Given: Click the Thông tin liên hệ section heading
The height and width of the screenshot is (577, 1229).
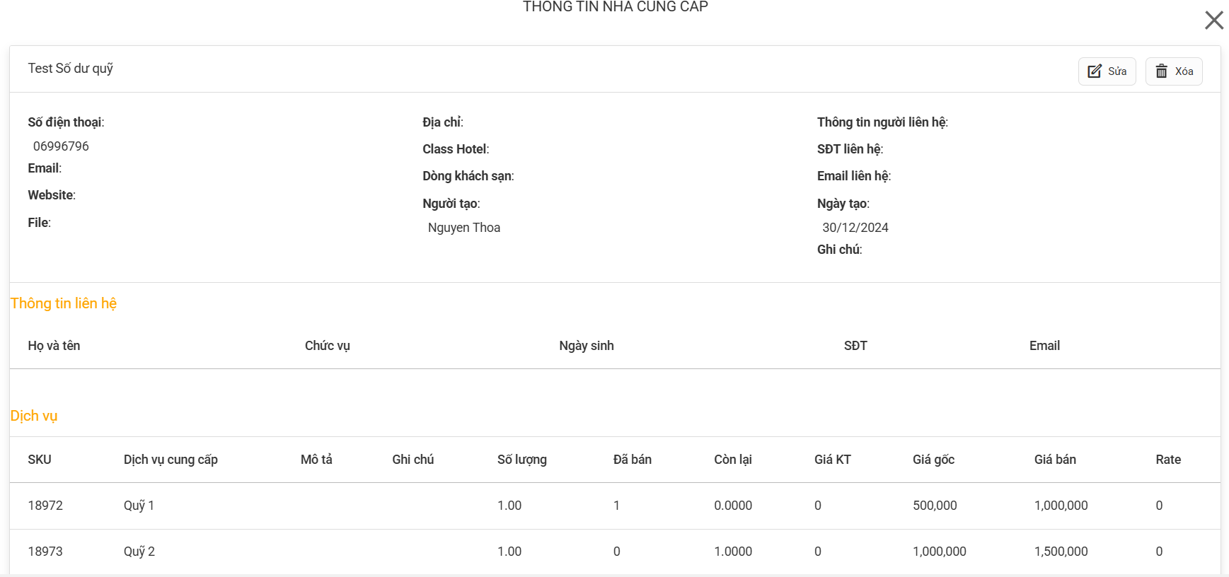Looking at the screenshot, I should 64,303.
